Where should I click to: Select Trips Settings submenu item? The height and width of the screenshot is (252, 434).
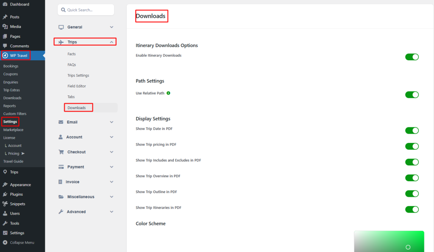(x=78, y=76)
